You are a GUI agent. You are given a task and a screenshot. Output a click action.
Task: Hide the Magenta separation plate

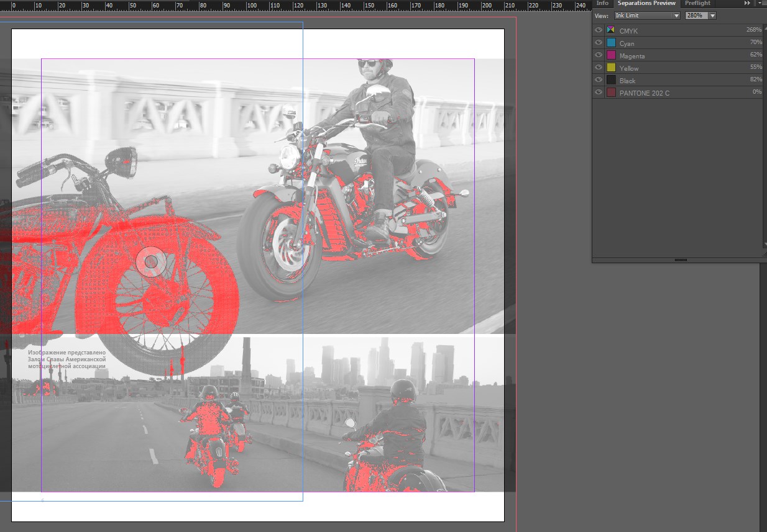(x=599, y=55)
